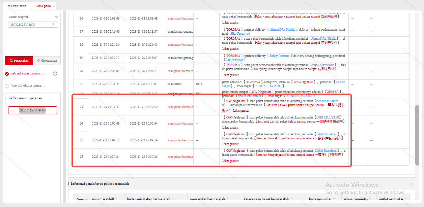Click the dikosongkan reset button
This screenshot has width=424, height=207.
47,61
